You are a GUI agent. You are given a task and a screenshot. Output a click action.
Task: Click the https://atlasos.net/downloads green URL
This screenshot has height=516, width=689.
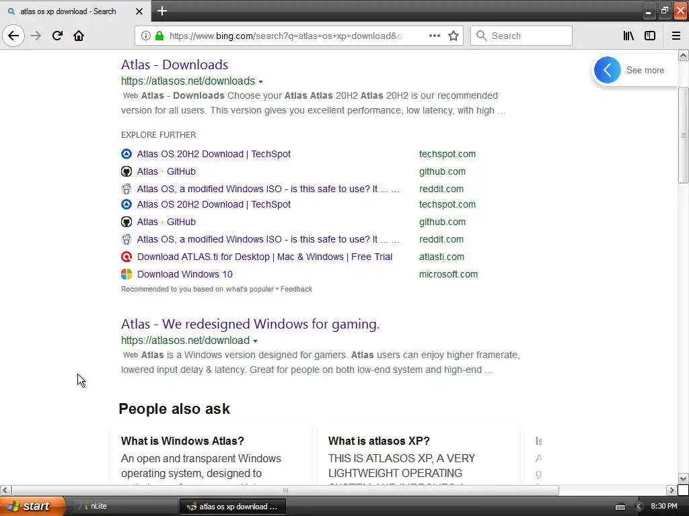188,81
